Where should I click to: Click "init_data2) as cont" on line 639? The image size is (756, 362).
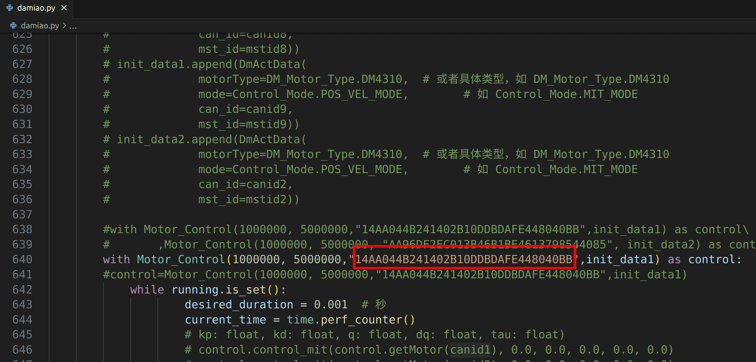click(691, 245)
